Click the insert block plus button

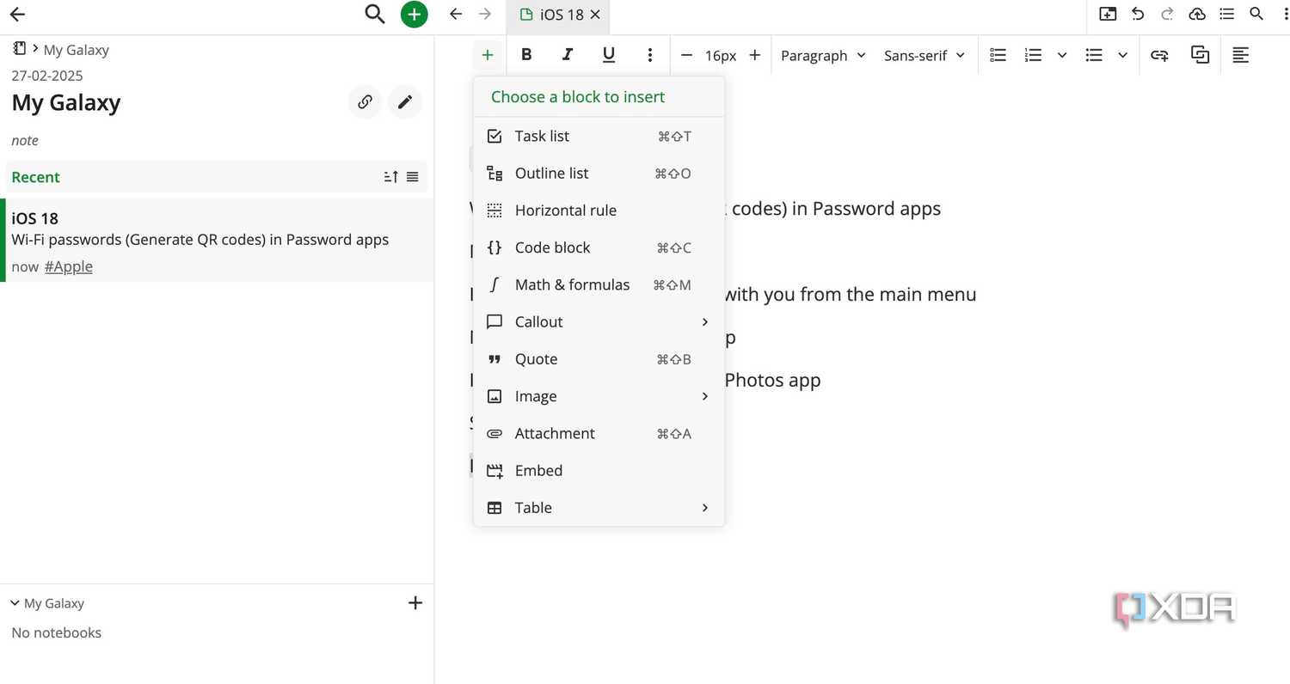click(488, 55)
